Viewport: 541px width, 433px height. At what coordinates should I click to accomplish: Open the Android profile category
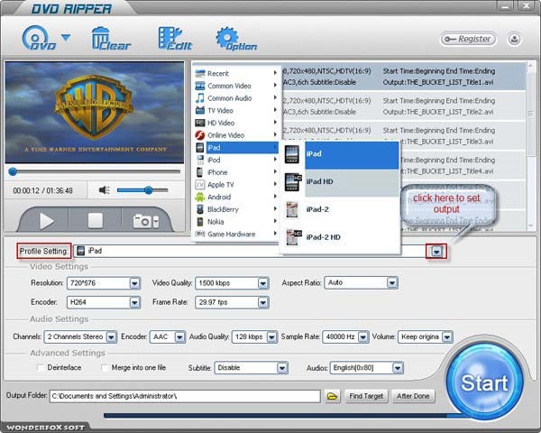tap(236, 198)
